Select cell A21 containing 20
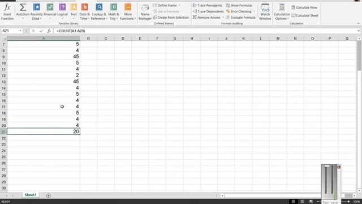Image resolution: width=362 pixels, height=204 pixels. pyautogui.click(x=44, y=131)
